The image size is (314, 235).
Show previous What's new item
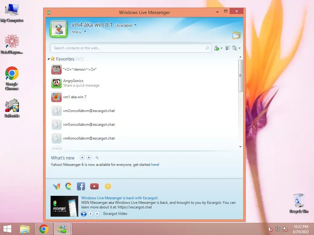tap(82, 158)
